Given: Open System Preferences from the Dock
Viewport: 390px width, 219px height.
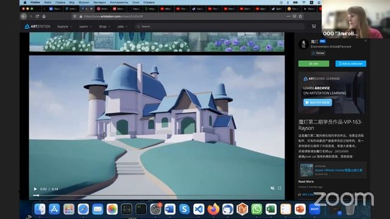Looking at the screenshot, I should point(156,209).
